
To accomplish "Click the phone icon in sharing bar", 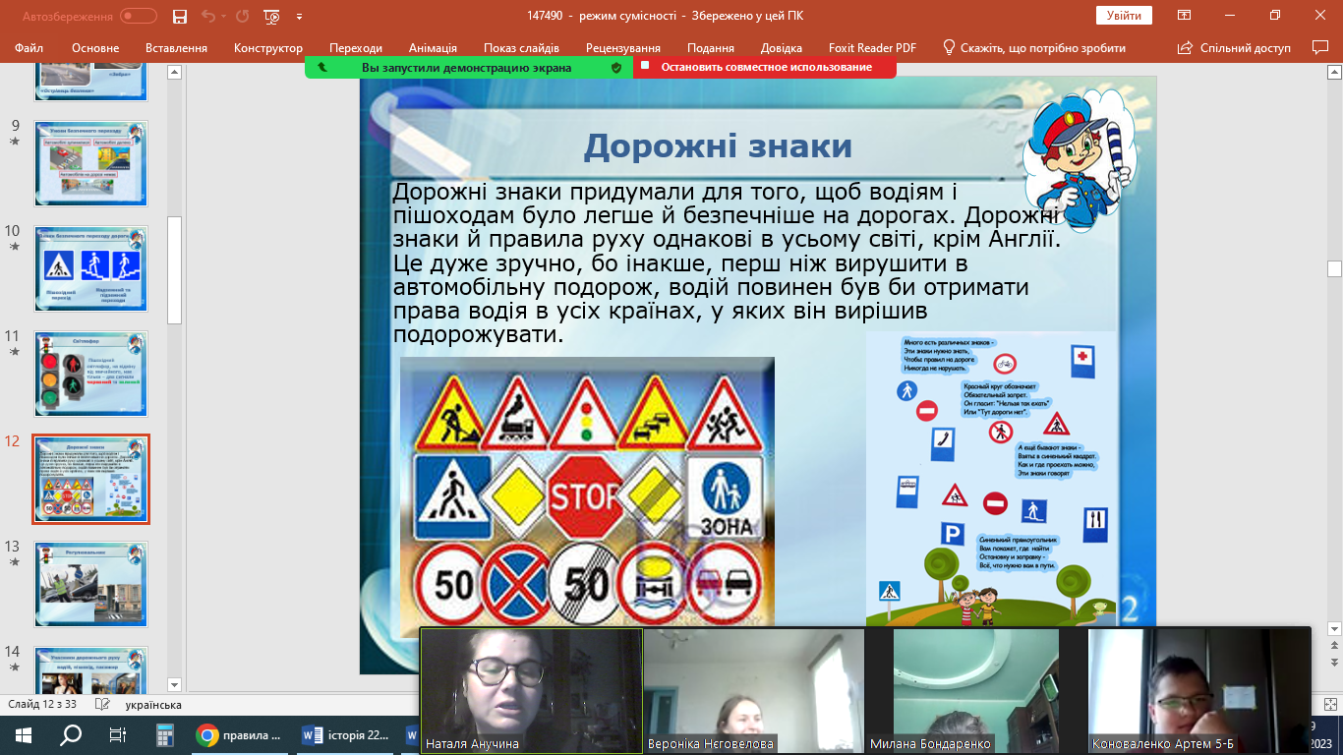I will point(321,68).
